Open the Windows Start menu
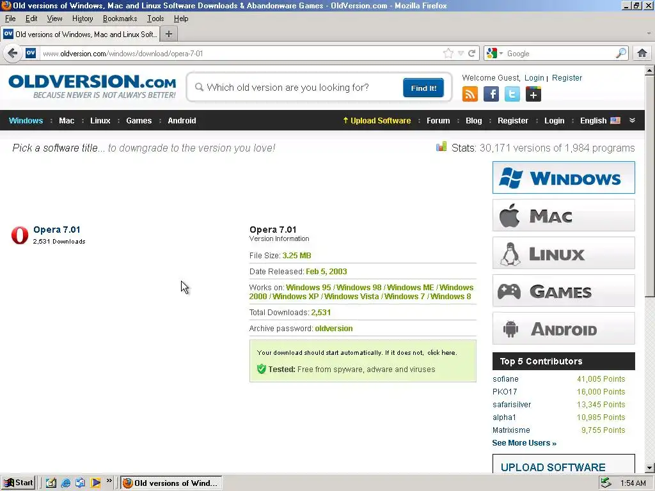 [18, 483]
